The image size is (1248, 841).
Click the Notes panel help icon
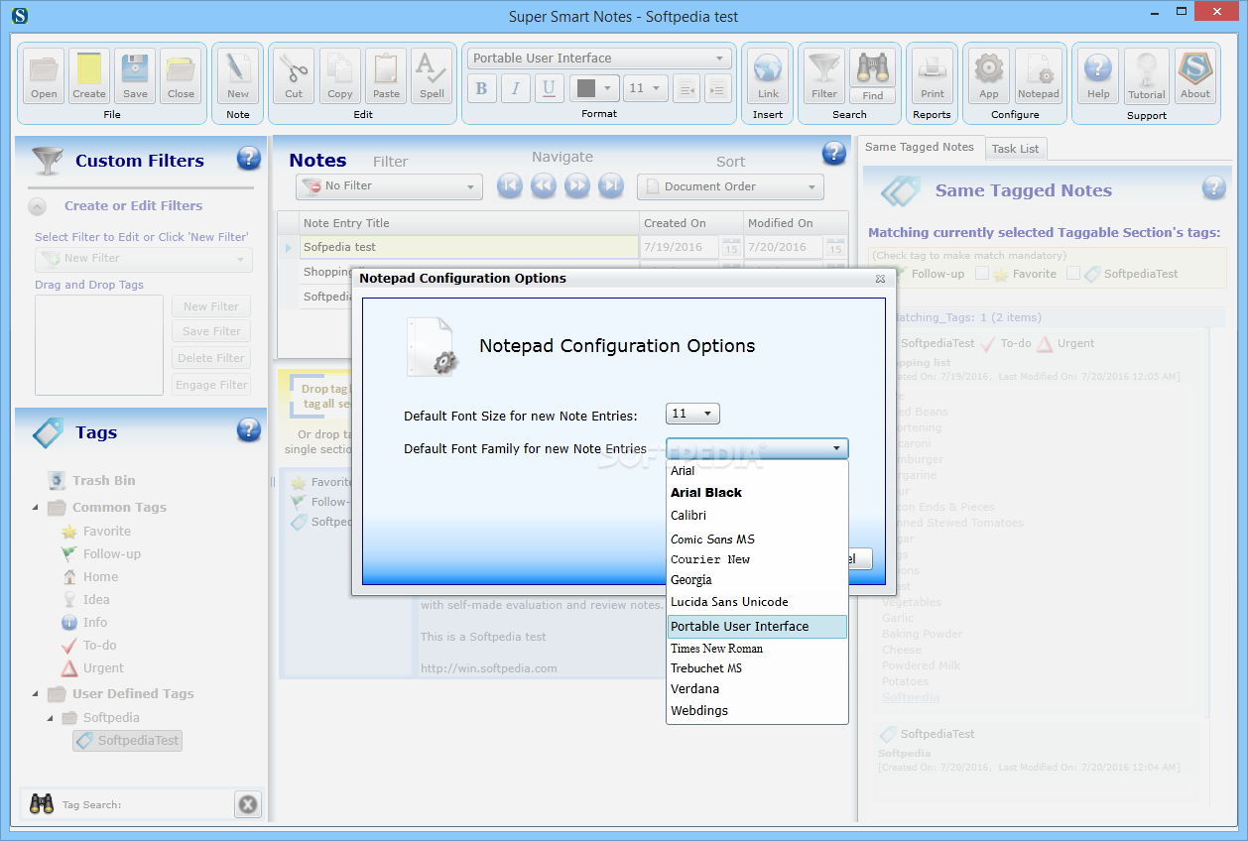point(834,153)
